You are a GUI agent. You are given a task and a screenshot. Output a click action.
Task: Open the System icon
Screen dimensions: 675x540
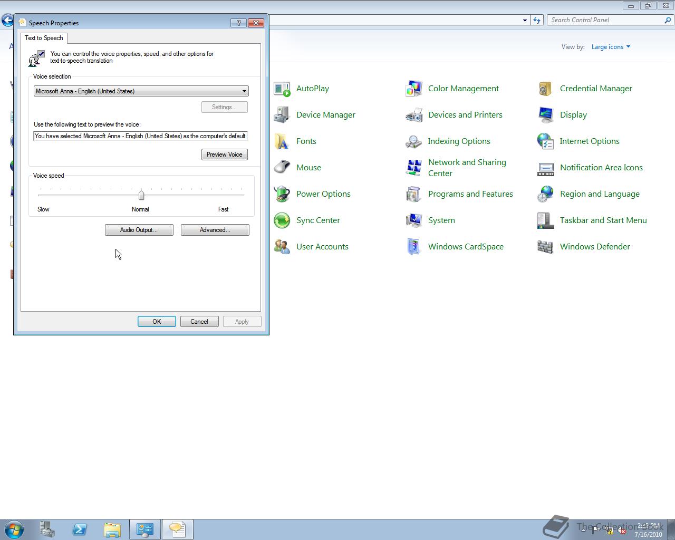pyautogui.click(x=414, y=220)
